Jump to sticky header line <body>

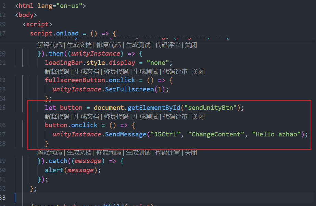click(26, 15)
